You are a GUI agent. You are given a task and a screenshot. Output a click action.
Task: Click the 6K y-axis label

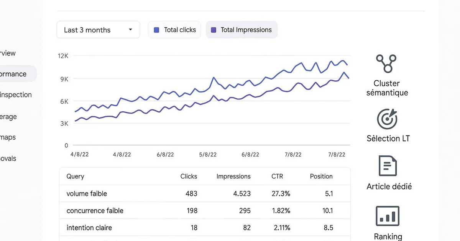pyautogui.click(x=64, y=101)
